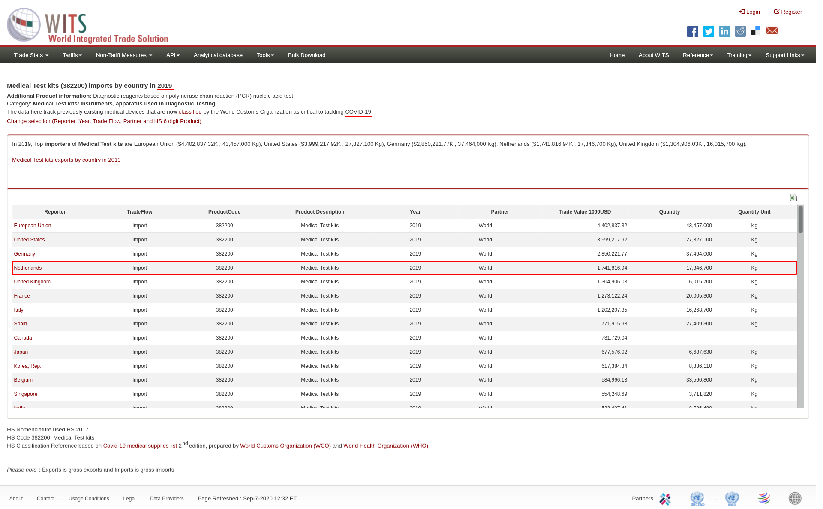This screenshot has width=823, height=509.
Task: Download table as Excel file icon
Action: [793, 198]
